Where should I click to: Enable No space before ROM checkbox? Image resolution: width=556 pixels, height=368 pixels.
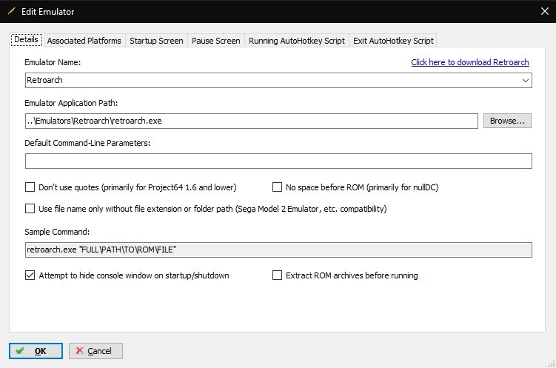[x=277, y=187]
